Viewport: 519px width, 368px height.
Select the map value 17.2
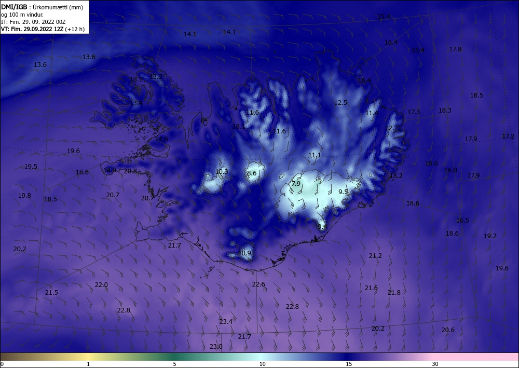[x=509, y=136]
